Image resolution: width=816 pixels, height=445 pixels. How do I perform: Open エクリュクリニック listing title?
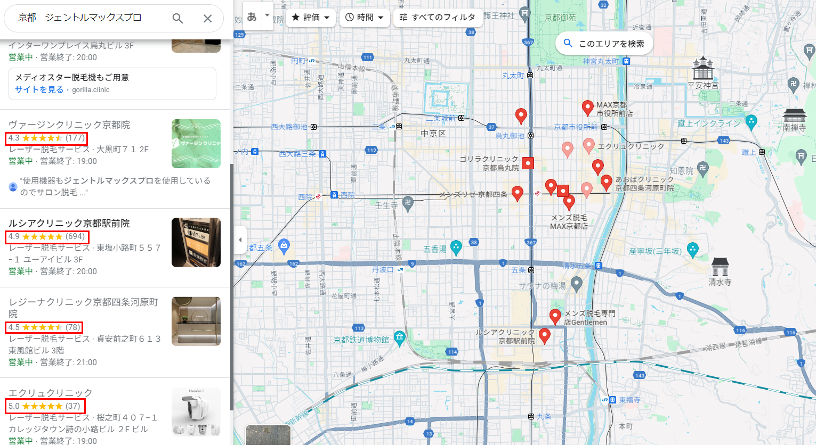[x=51, y=393]
